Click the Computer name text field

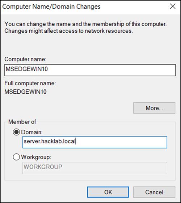click(x=90, y=70)
